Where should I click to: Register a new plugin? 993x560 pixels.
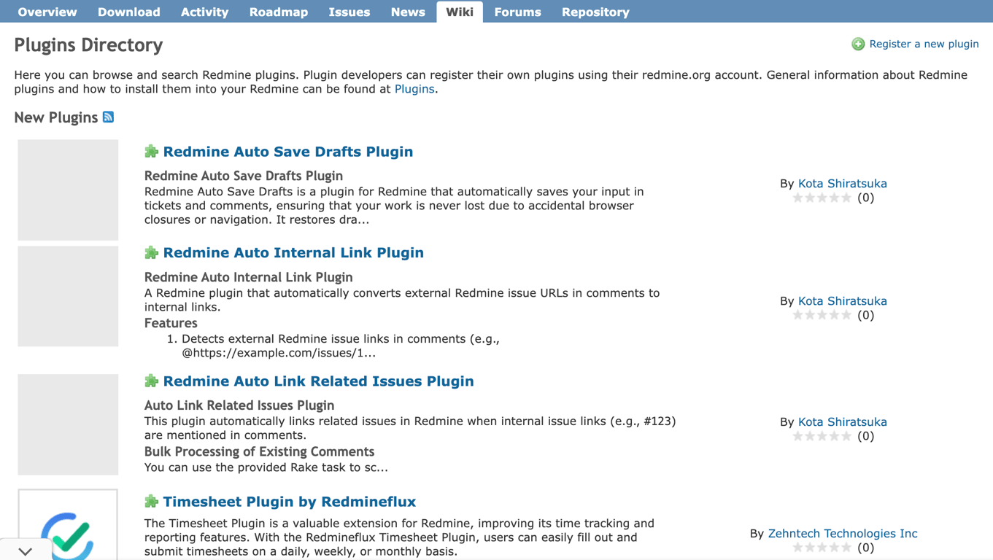tap(924, 44)
